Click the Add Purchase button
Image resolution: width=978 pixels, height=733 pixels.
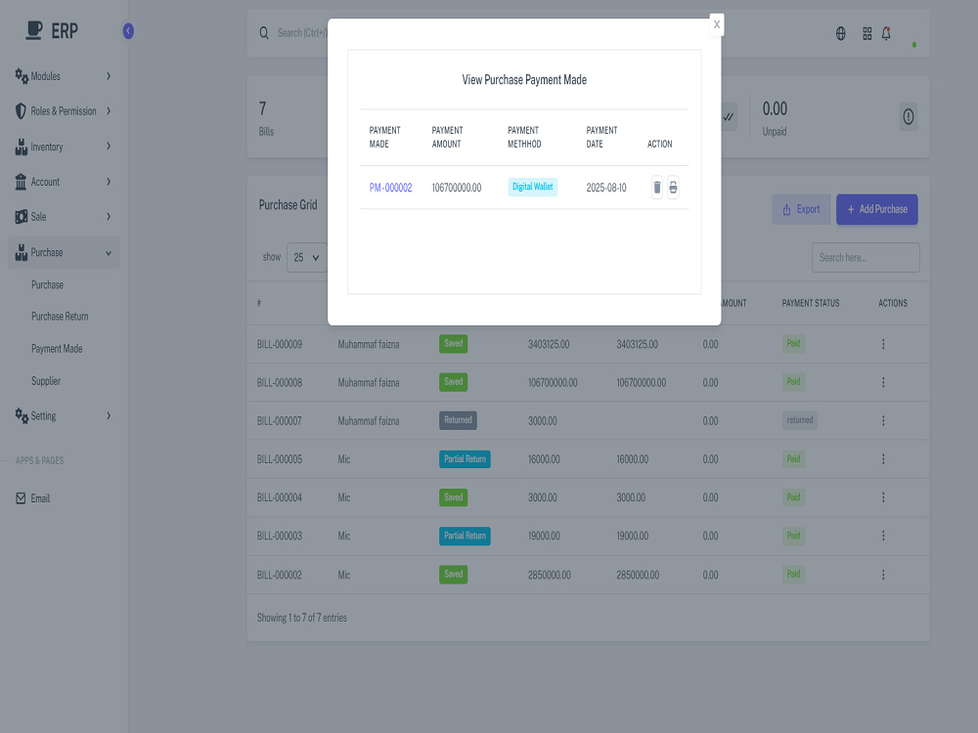[877, 209]
